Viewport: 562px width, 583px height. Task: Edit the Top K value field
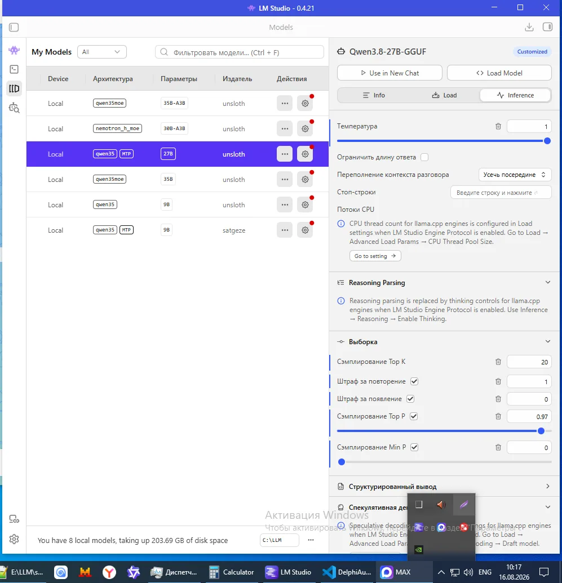pos(529,362)
